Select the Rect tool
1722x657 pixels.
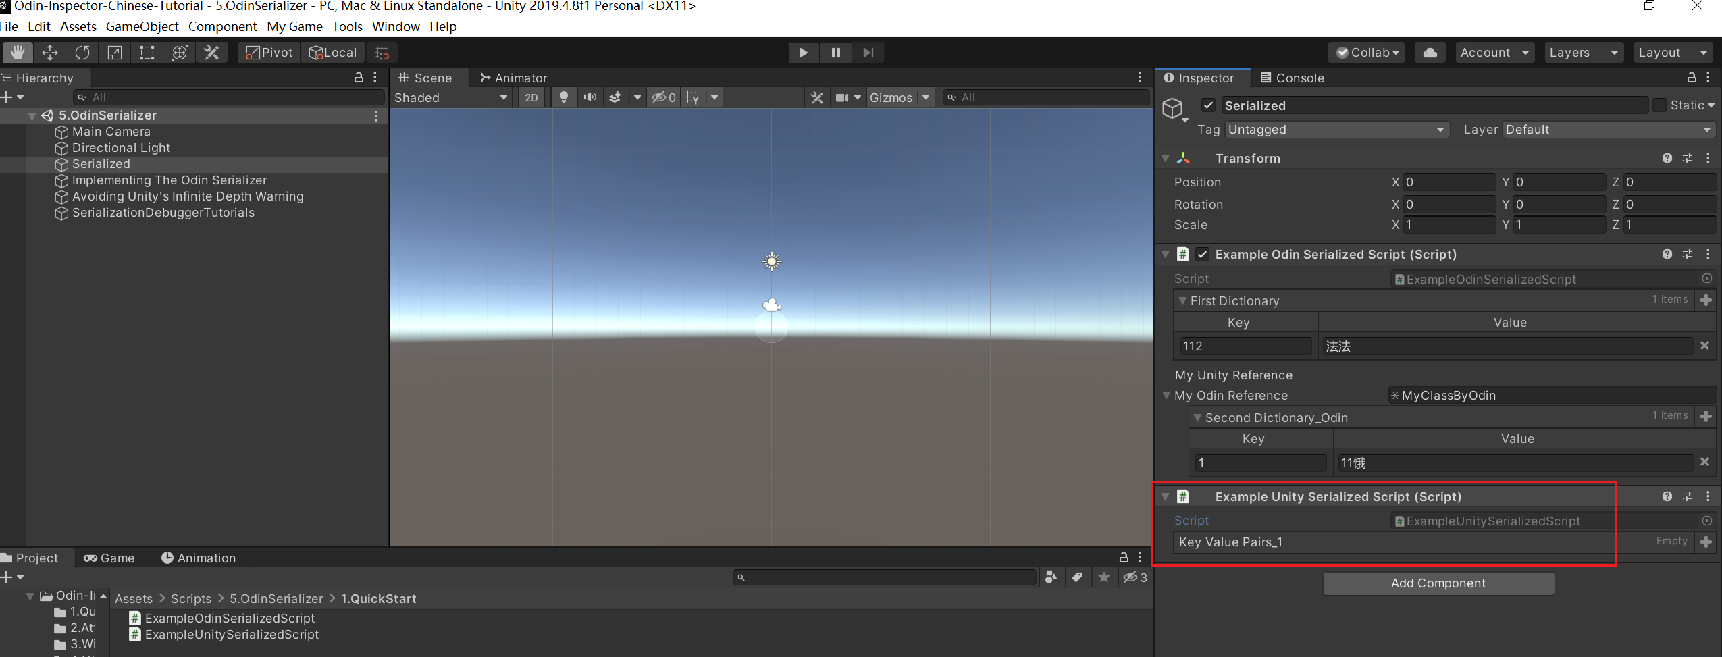tap(147, 53)
